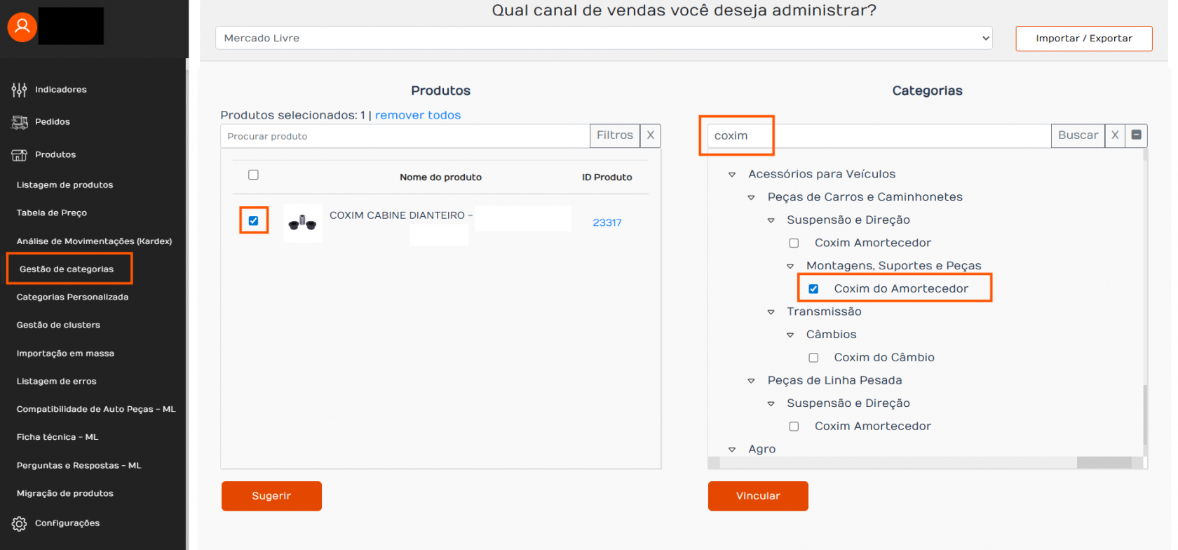Click the Produtos store icon
1178x550 pixels.
click(x=19, y=155)
